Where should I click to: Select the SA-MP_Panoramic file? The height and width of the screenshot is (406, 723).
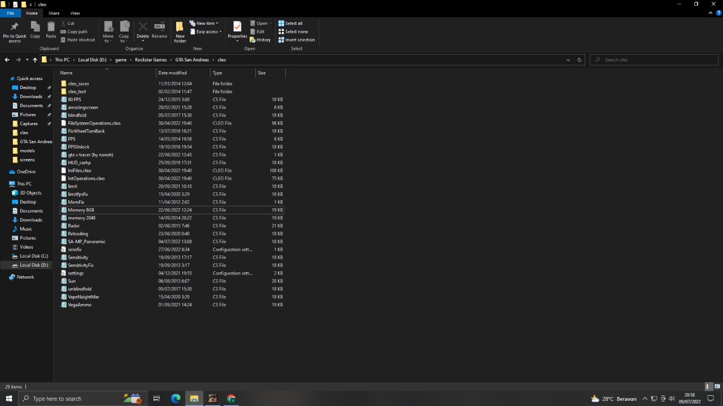(x=172, y=241)
